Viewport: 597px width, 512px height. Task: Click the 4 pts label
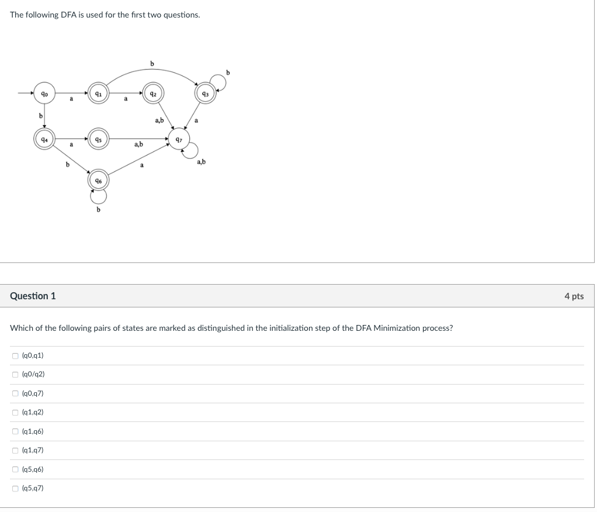(x=574, y=296)
